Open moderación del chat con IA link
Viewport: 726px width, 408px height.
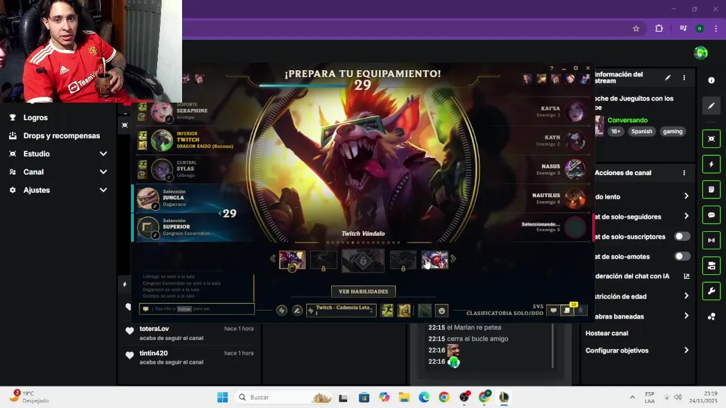[x=686, y=276]
